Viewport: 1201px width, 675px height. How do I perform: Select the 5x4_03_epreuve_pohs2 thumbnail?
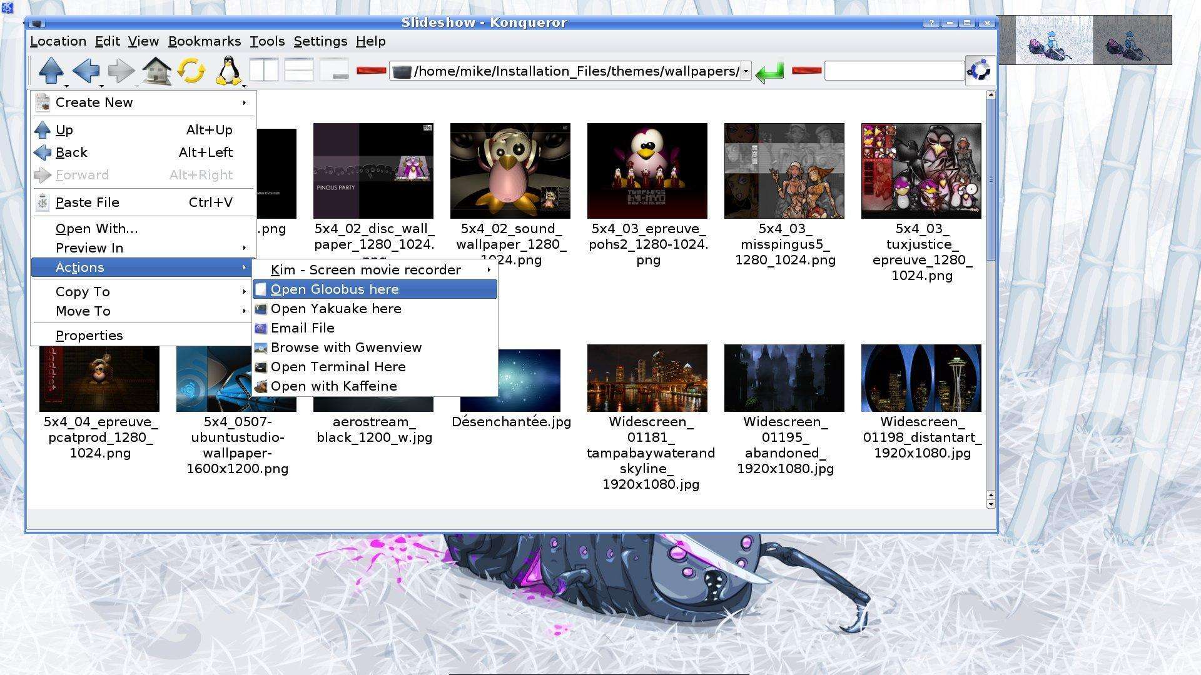(x=647, y=171)
